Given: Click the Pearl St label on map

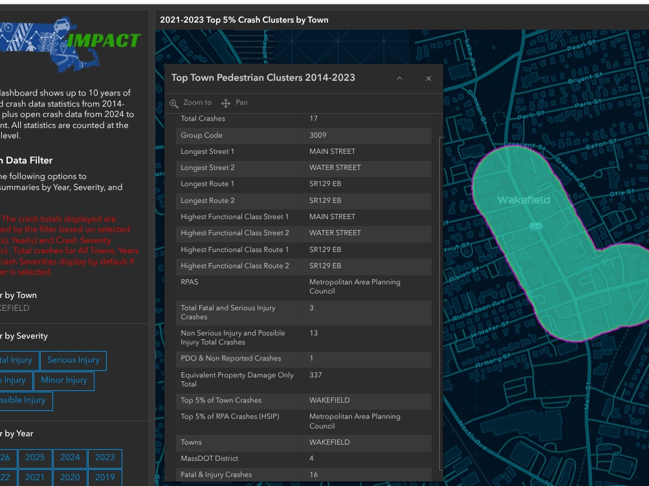Looking at the screenshot, I should (x=581, y=45).
